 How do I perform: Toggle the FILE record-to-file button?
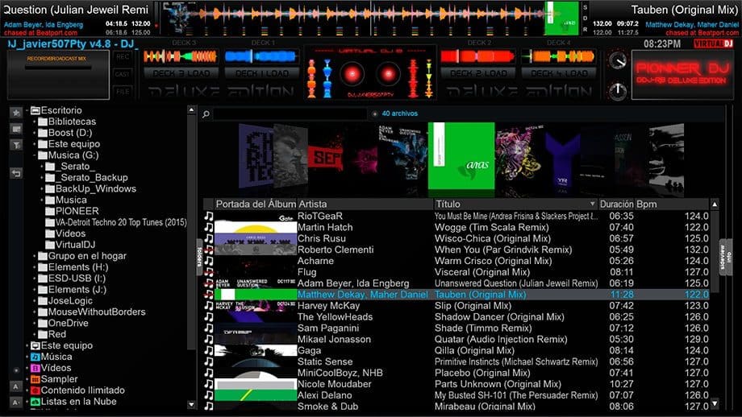(x=123, y=92)
